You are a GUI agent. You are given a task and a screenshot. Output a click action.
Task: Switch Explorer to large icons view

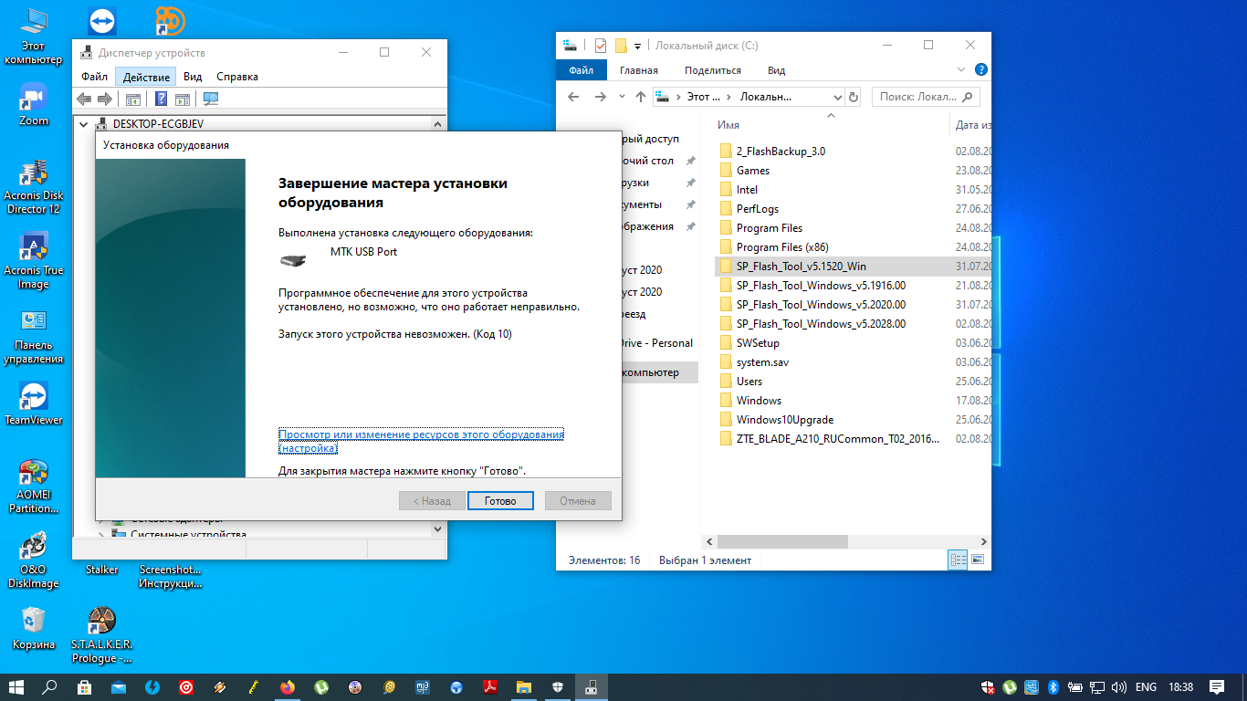click(x=978, y=560)
